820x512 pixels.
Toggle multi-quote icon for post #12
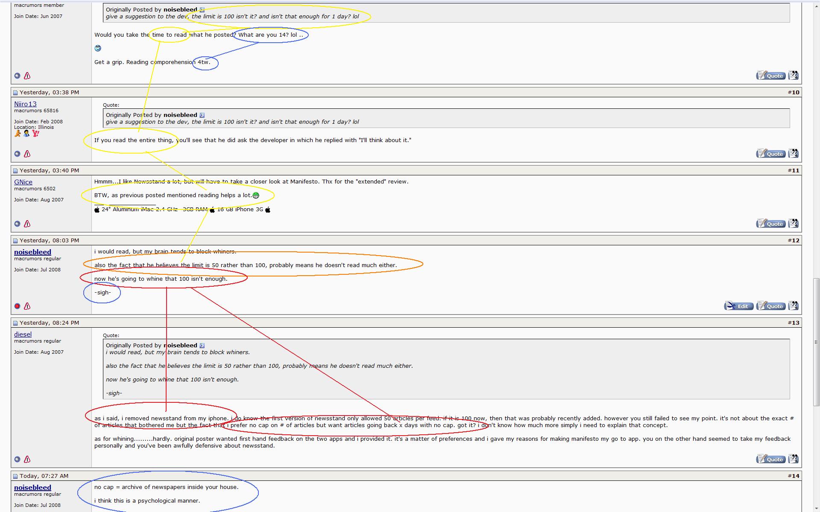point(794,306)
